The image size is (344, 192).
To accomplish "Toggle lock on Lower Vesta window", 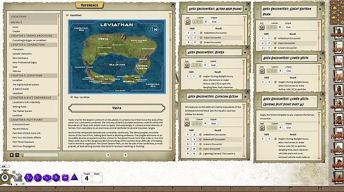I will point(320,58).
